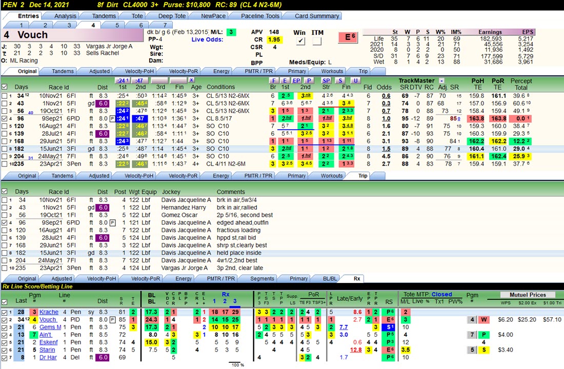This screenshot has height=369, width=564.
Task: Check the ITM checkbox
Action: click(x=317, y=42)
